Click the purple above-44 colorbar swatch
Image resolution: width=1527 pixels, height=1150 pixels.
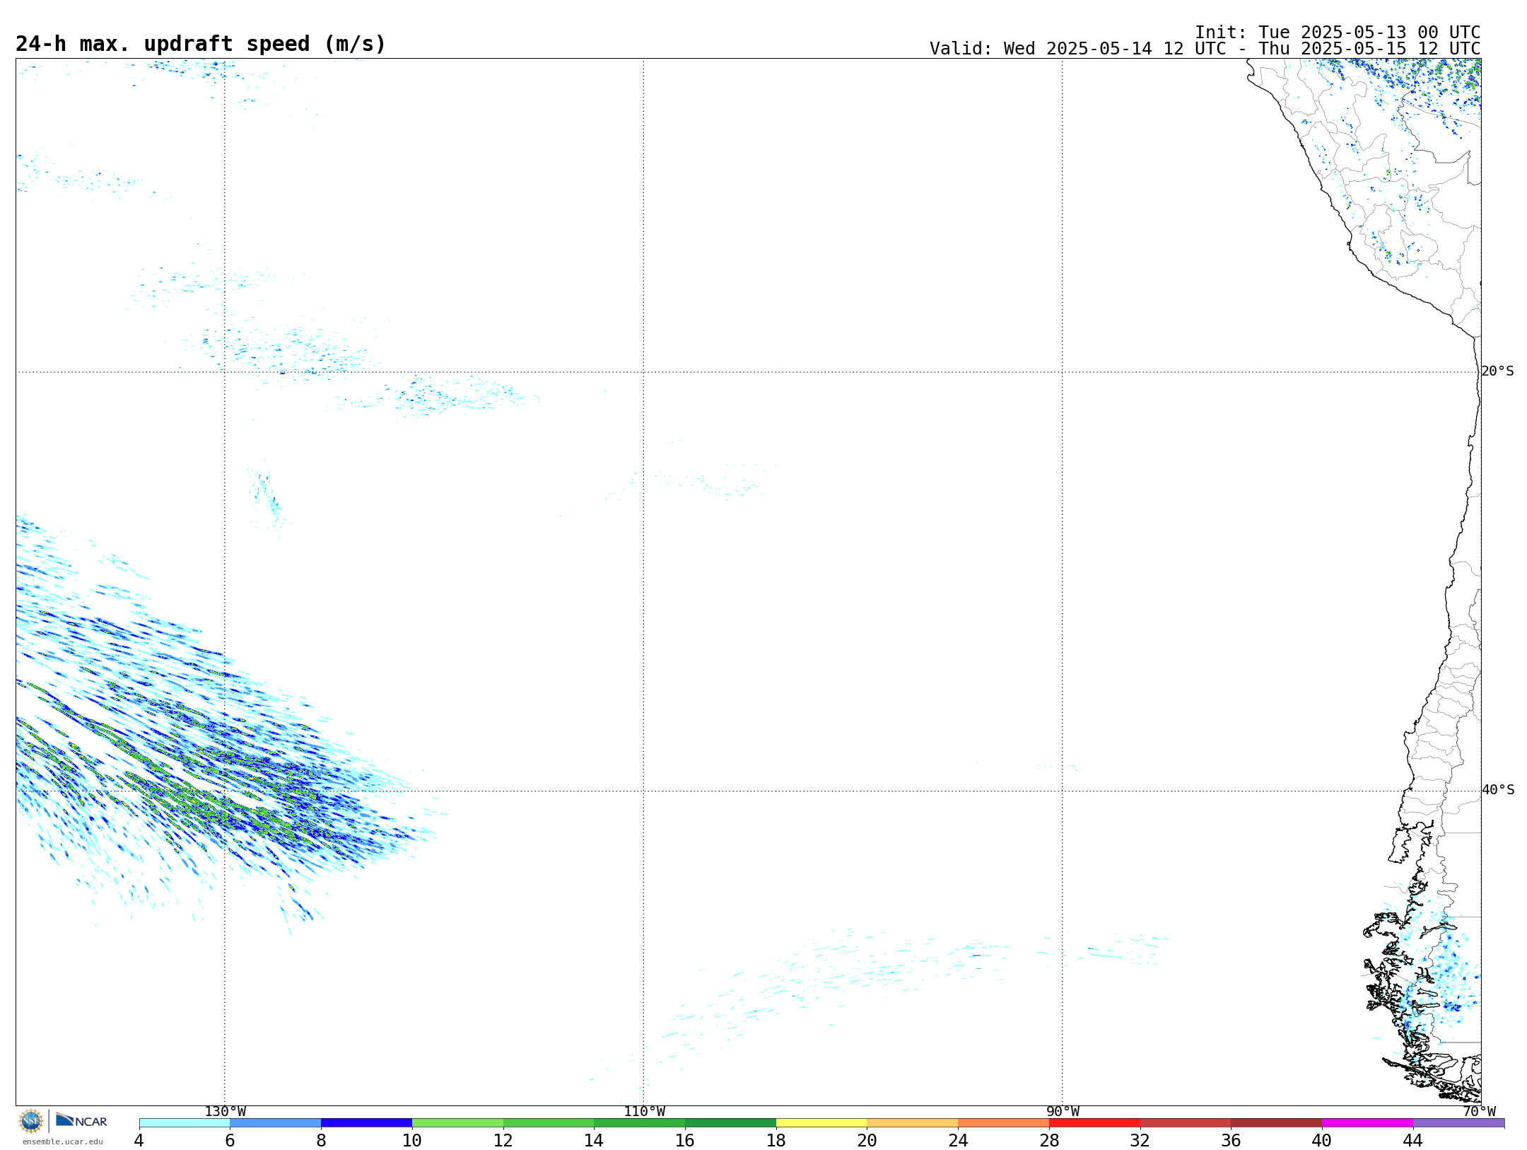[x=1459, y=1123]
